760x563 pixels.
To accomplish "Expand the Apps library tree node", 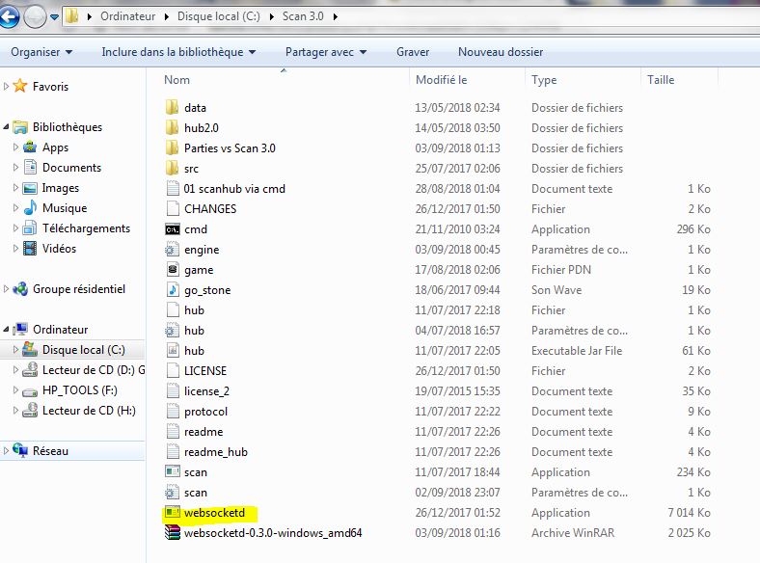I will tap(16, 147).
